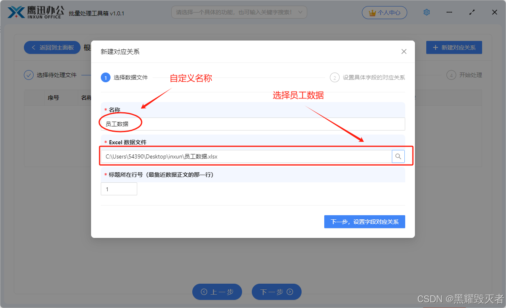This screenshot has height=308, width=506.
Task: Click the 批量处理工具箱 v1.0.1 title text
Action: coord(97,13)
